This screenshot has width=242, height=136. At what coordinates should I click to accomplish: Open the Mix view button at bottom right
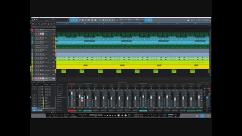[202, 116]
